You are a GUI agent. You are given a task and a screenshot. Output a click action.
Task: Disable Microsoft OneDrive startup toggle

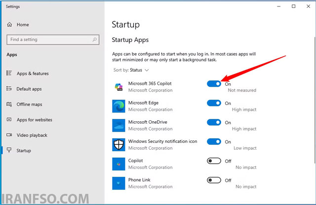pos(214,122)
